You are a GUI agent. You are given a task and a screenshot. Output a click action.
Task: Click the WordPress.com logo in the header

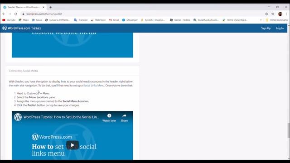(x=16, y=28)
